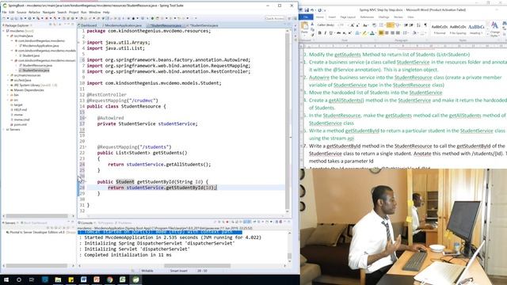Click Decrease Indent icon in Word
This screenshot has width=507, height=285.
coord(406,25)
